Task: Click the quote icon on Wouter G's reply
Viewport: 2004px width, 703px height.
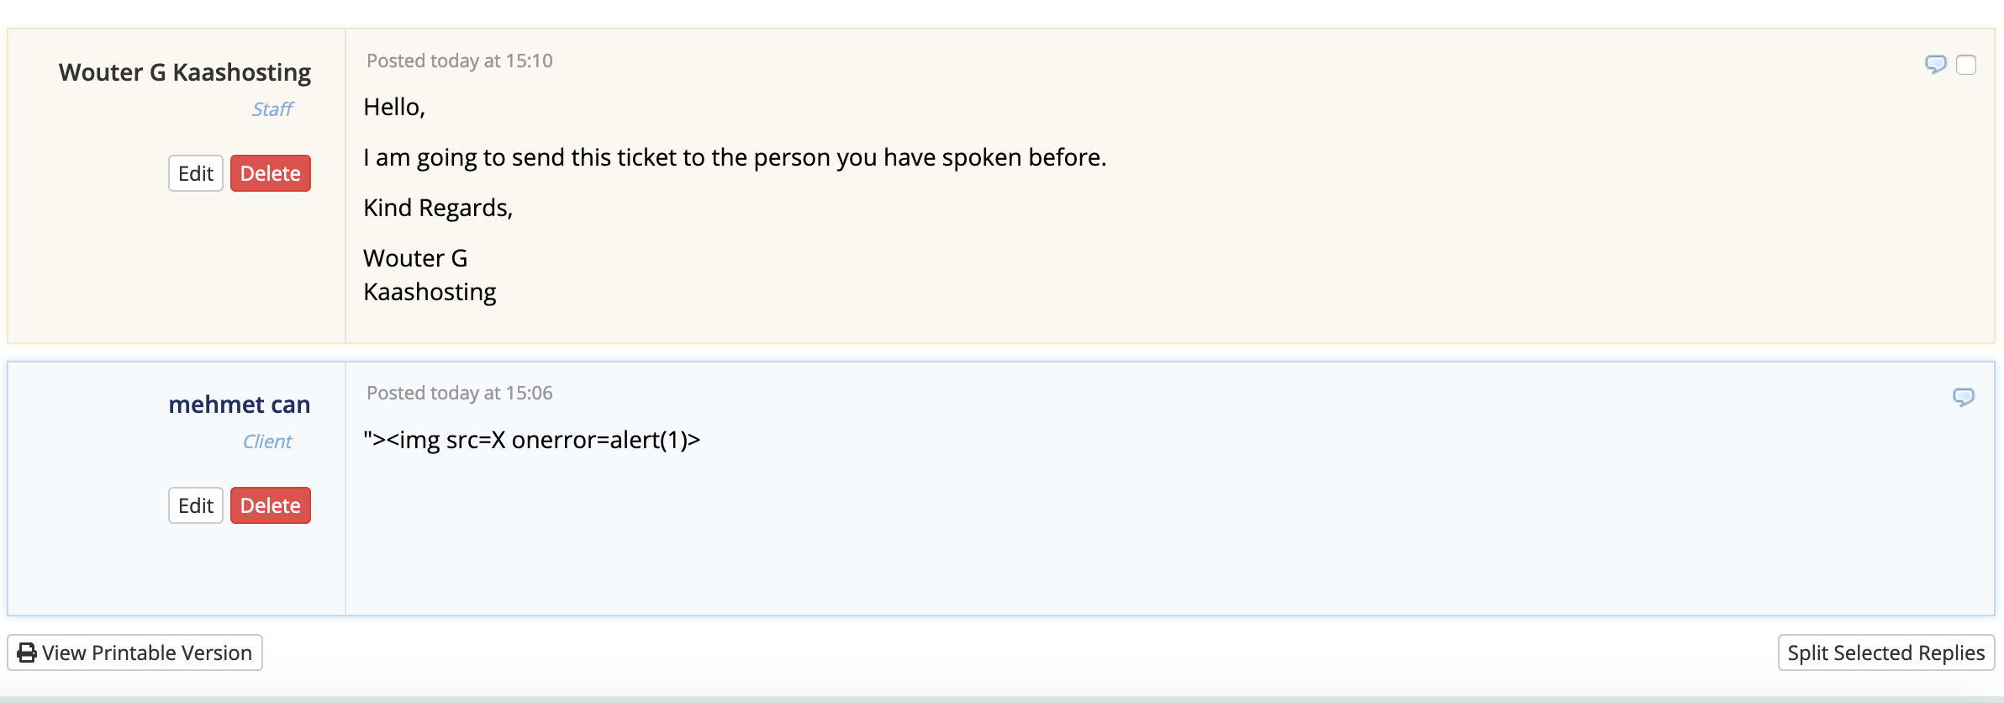Action: 1935,64
